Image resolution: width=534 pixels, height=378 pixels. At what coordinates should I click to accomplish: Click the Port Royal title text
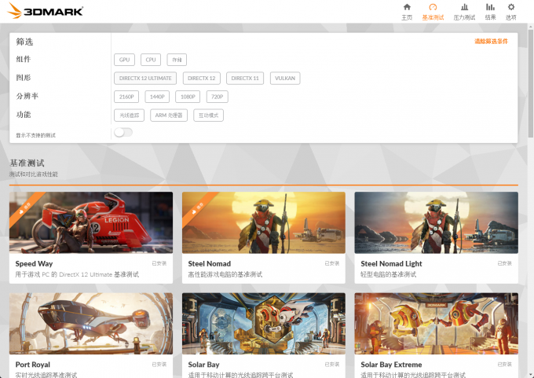pos(33,365)
